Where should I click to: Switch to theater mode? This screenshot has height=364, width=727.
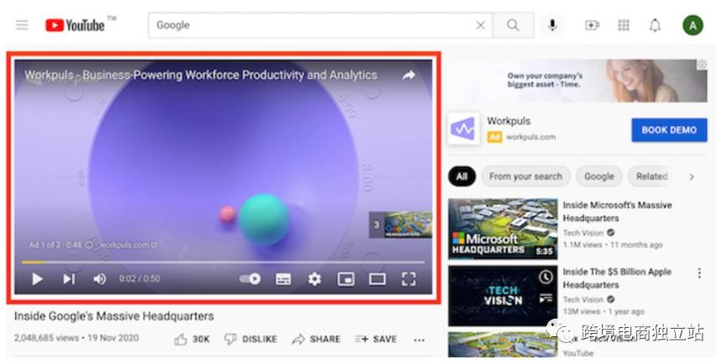(x=377, y=279)
